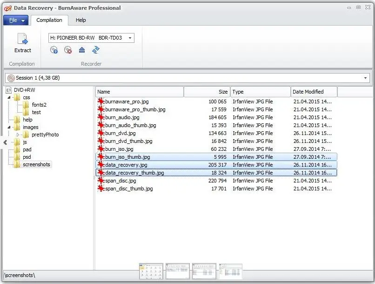The height and width of the screenshot is (284, 375).
Task: Click the fourth thumbnail preview at bottom
Action: pyautogui.click(x=230, y=271)
